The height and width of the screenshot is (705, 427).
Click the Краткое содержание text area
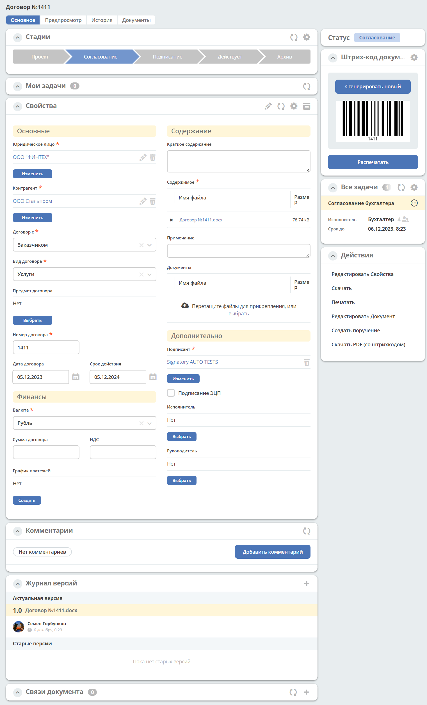[x=239, y=162]
